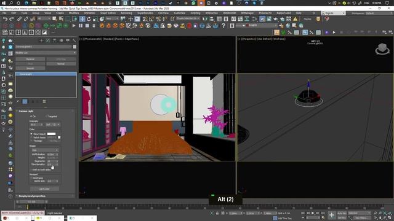The width and height of the screenshot is (394, 221).
Task: Click the question mark help icon
Action: (x=223, y=26)
